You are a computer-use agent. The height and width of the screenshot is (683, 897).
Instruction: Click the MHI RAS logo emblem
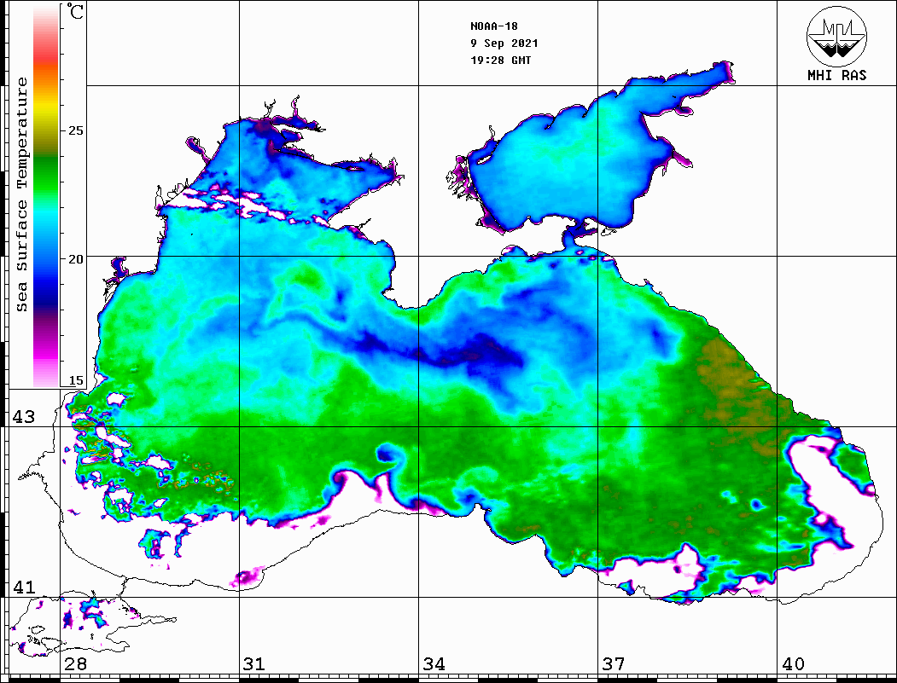(836, 36)
